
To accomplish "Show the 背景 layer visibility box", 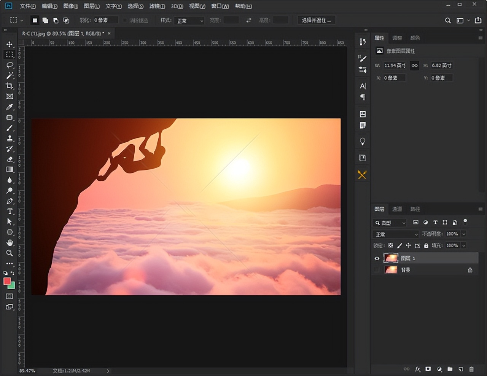I will (x=377, y=270).
